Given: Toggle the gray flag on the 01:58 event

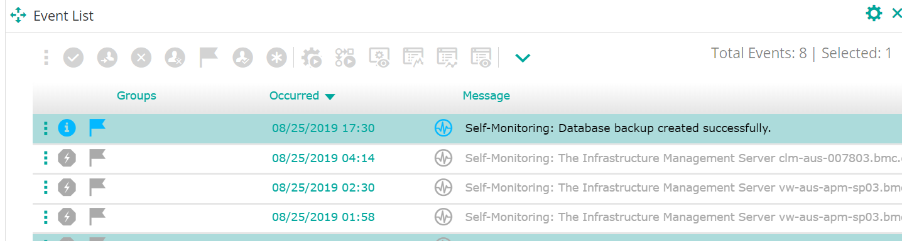Looking at the screenshot, I should 97,217.
